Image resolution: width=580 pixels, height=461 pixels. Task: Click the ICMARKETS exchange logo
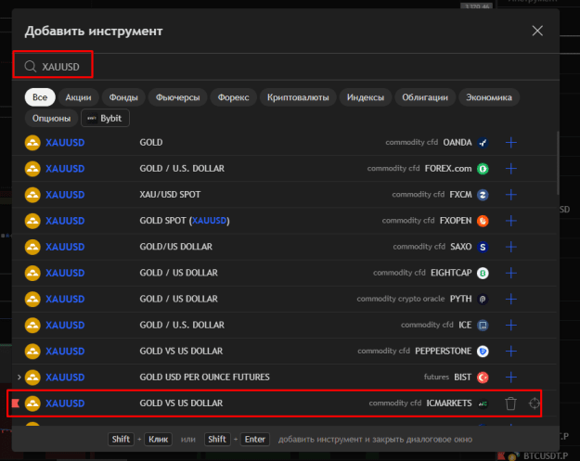[483, 403]
